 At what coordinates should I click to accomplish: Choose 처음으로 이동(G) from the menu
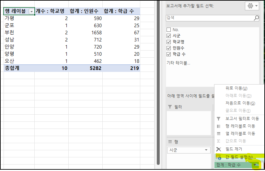click(x=240, y=103)
